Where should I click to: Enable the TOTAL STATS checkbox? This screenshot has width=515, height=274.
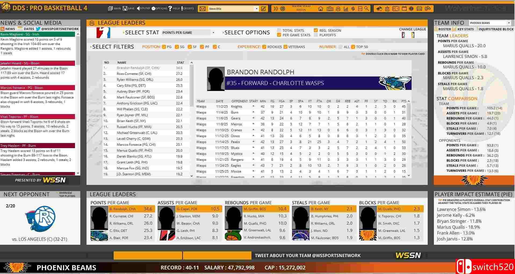(279, 30)
